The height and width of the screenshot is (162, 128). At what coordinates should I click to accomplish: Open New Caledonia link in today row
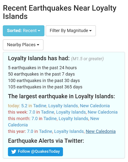95,106
